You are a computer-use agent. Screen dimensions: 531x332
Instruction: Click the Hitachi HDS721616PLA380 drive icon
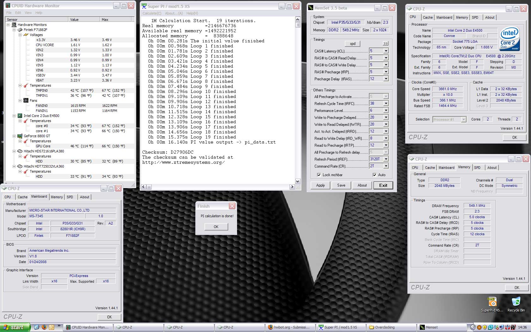click(x=20, y=151)
